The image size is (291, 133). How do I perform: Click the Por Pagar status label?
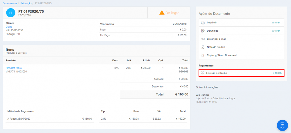(172, 13)
